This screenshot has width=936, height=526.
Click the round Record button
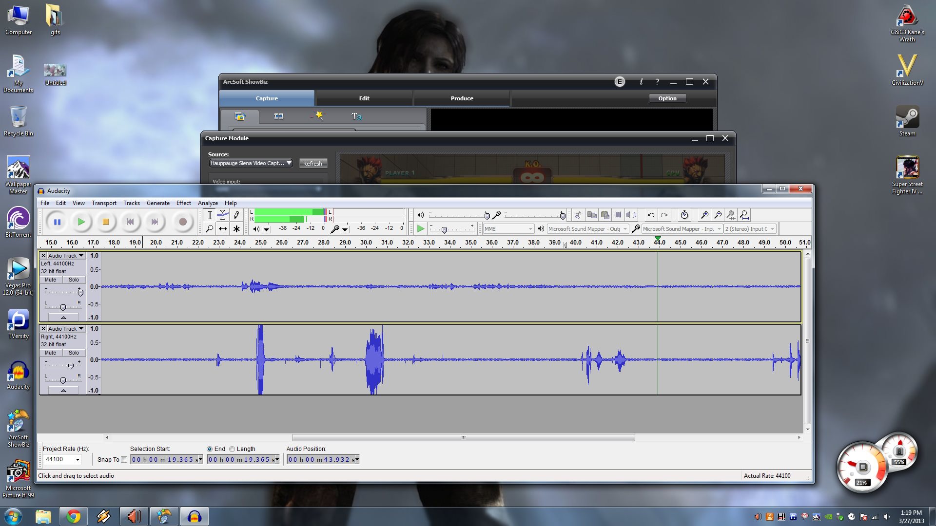pos(183,222)
